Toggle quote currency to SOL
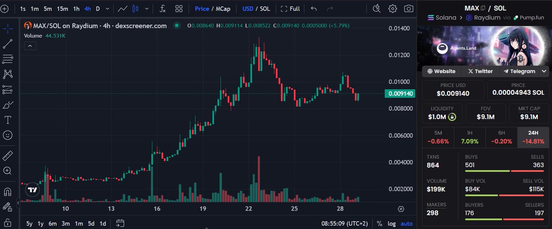 265,9
